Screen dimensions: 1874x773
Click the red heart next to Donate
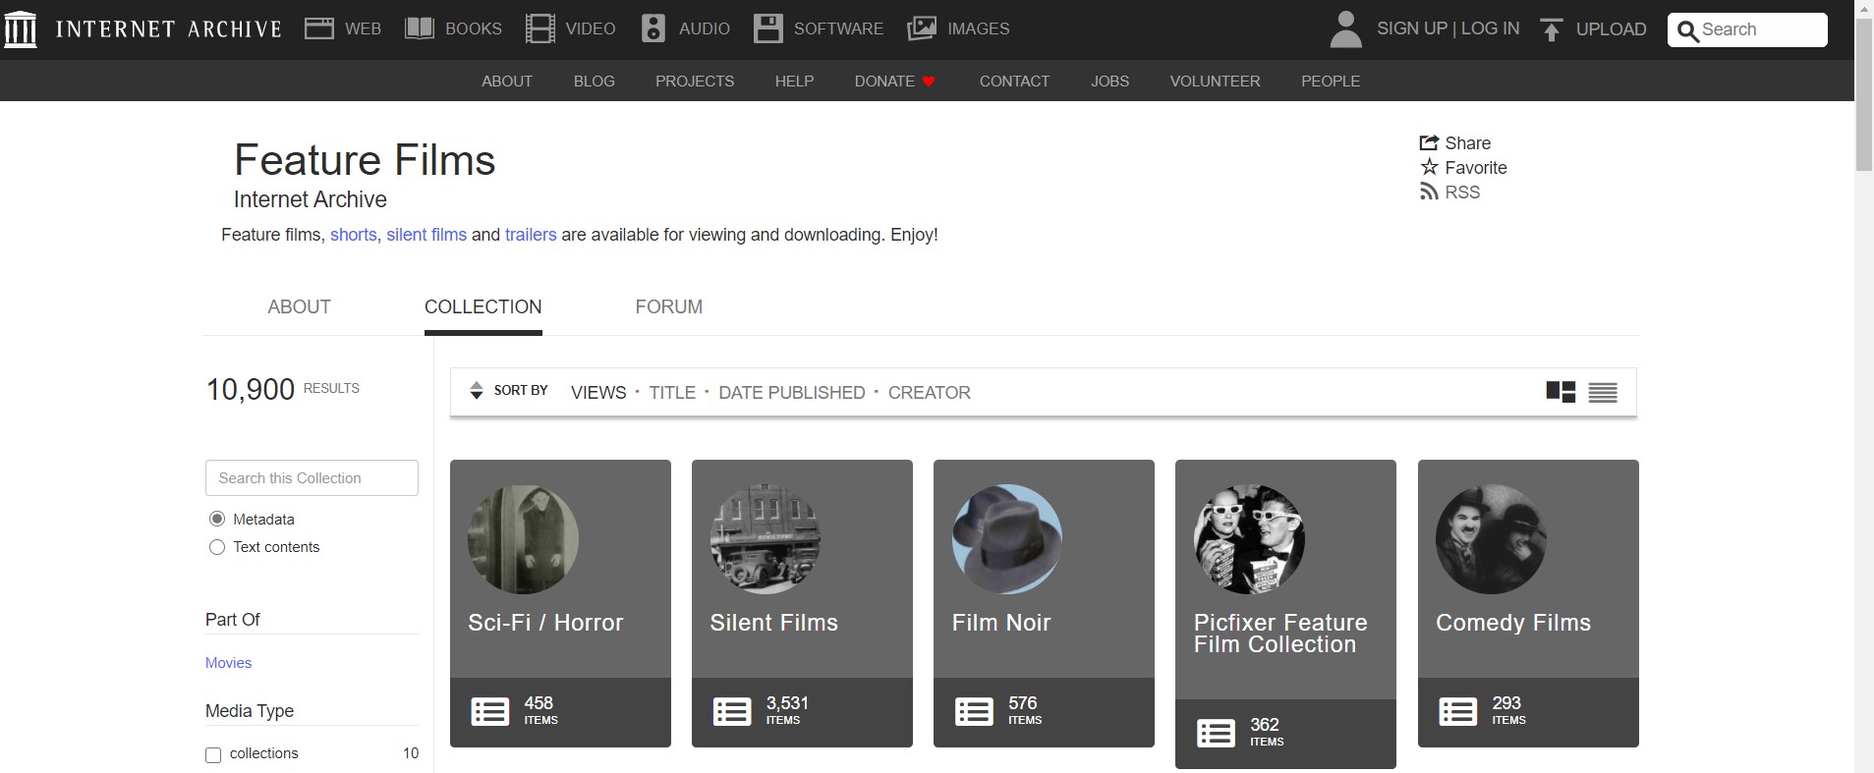pos(928,82)
